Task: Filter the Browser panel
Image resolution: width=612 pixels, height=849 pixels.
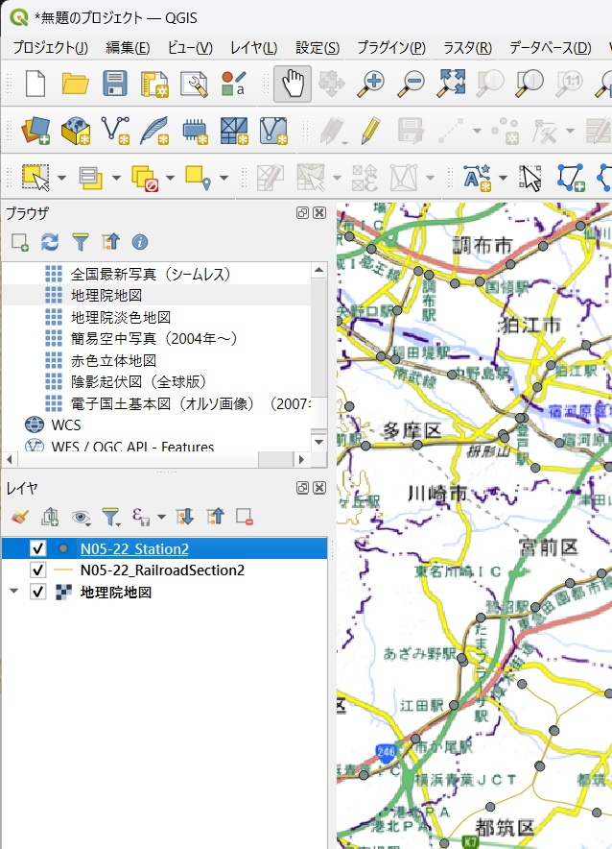Action: [80, 242]
